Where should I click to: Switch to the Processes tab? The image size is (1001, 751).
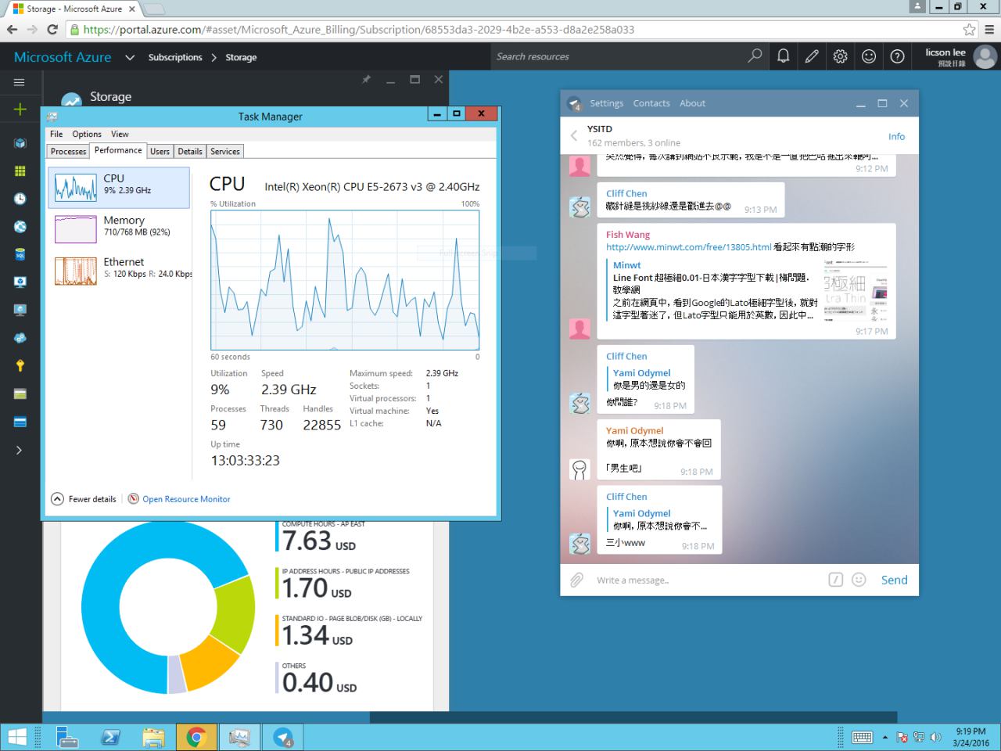[x=68, y=152]
